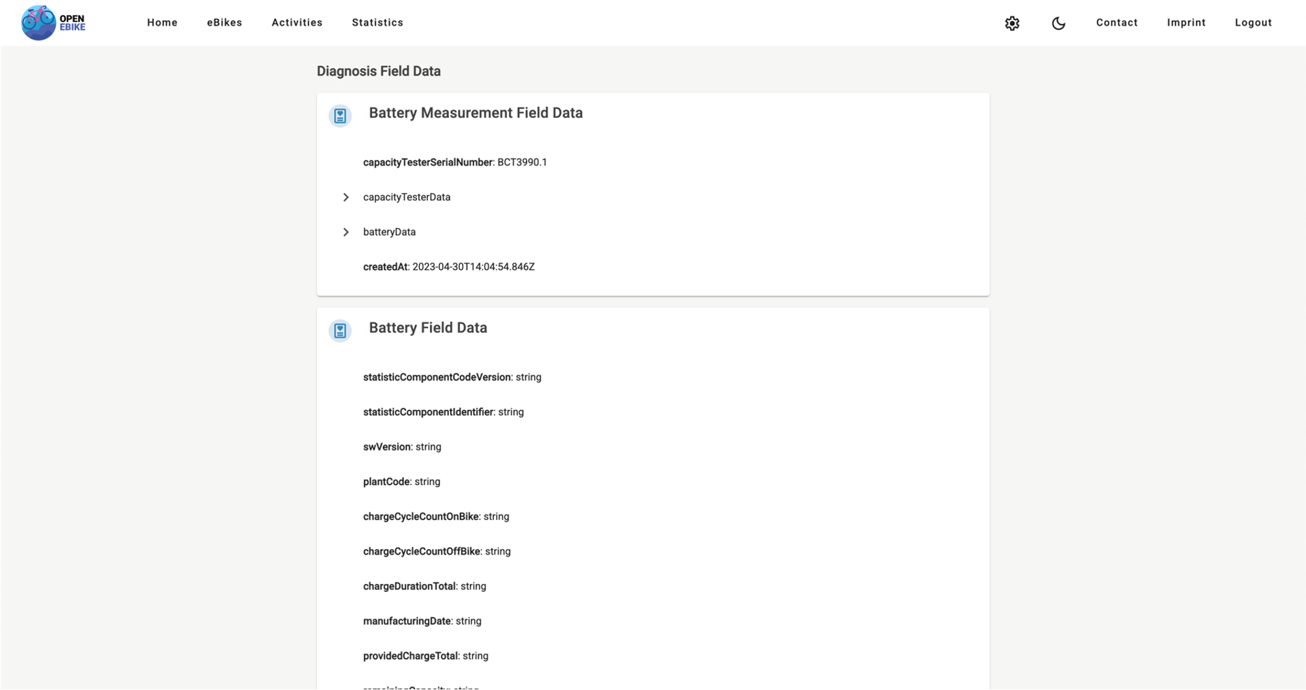Screen dimensions: 1306x690
Task: Open the settings gear in the top bar
Action: 1012,22
